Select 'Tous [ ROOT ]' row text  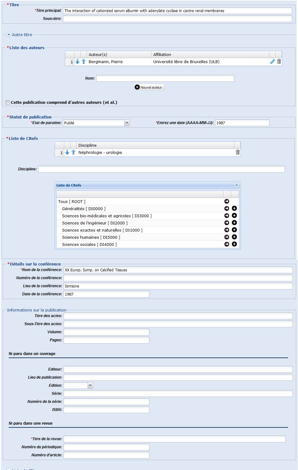point(72,201)
